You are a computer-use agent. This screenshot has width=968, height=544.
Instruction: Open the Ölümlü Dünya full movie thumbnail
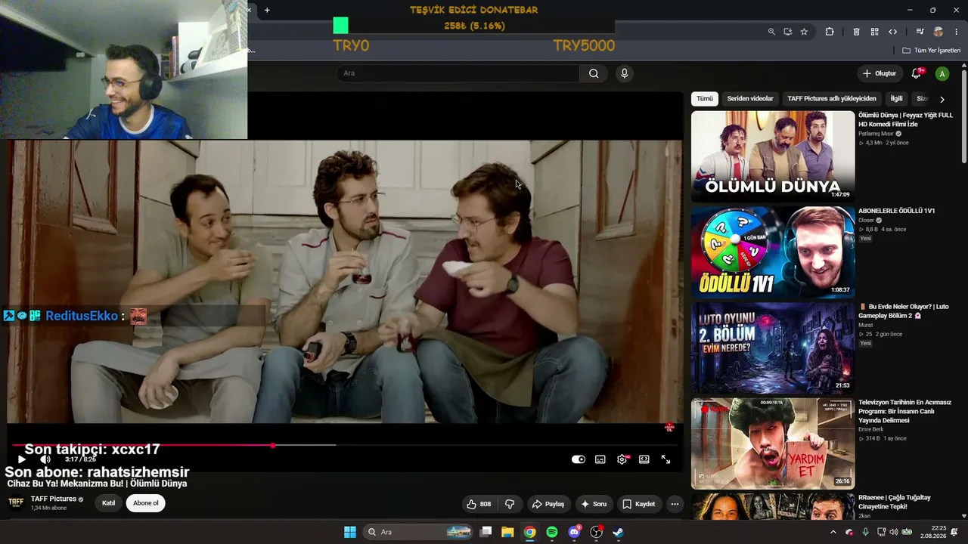(x=773, y=156)
